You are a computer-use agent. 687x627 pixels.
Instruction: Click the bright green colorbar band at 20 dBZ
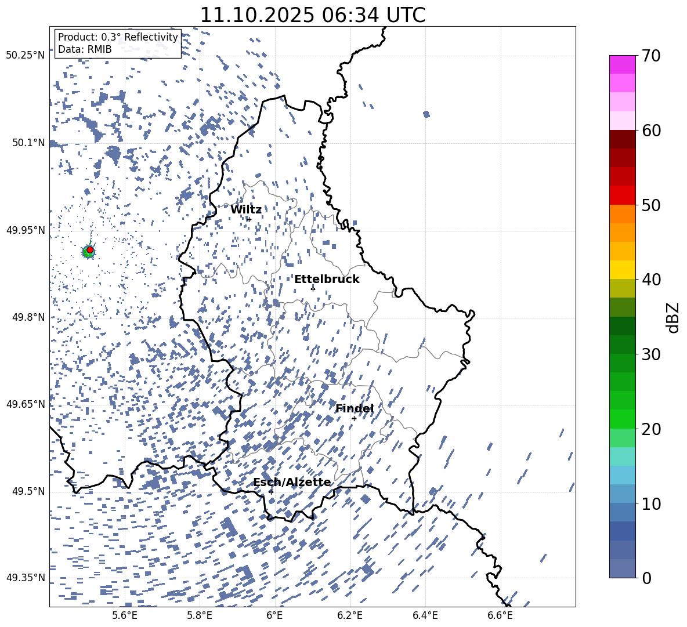point(622,419)
